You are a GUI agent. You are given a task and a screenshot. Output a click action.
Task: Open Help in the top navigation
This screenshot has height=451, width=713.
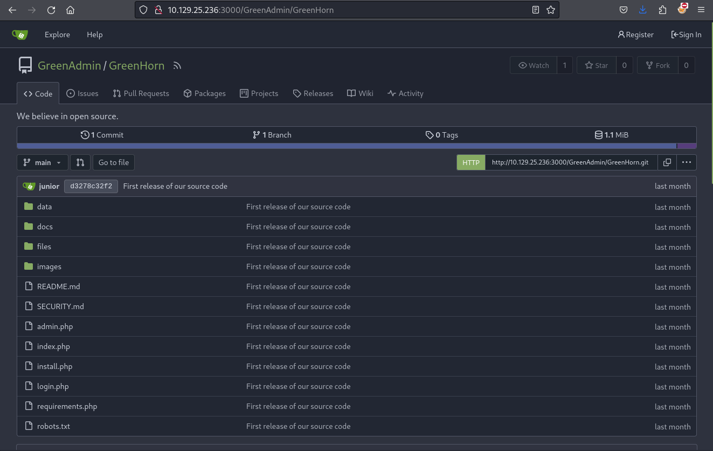(94, 35)
